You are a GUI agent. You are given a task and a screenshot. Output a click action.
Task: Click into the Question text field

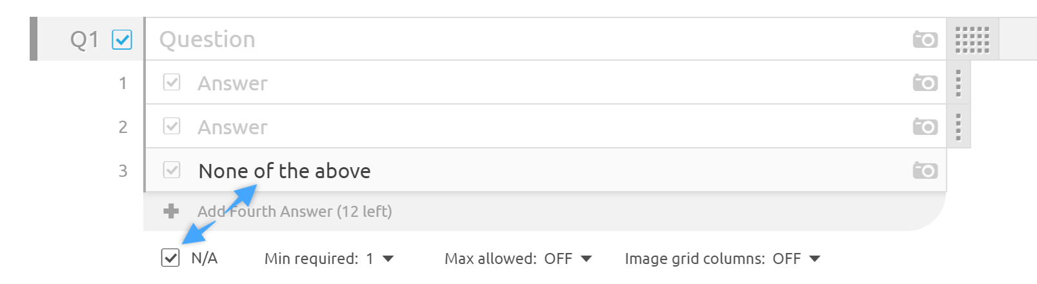(x=516, y=39)
